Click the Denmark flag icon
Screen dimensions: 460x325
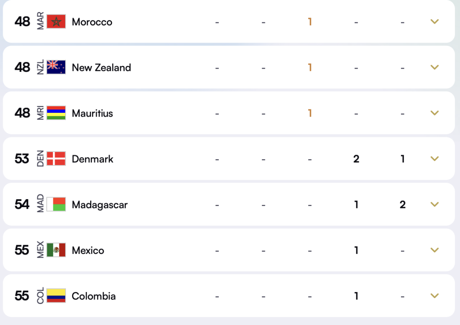point(57,158)
